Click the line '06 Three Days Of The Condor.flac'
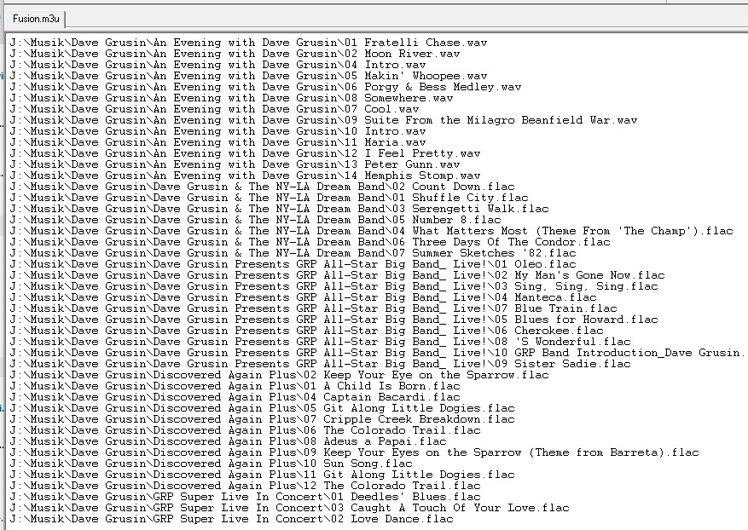Image resolution: width=748 pixels, height=530 pixels. (x=310, y=242)
